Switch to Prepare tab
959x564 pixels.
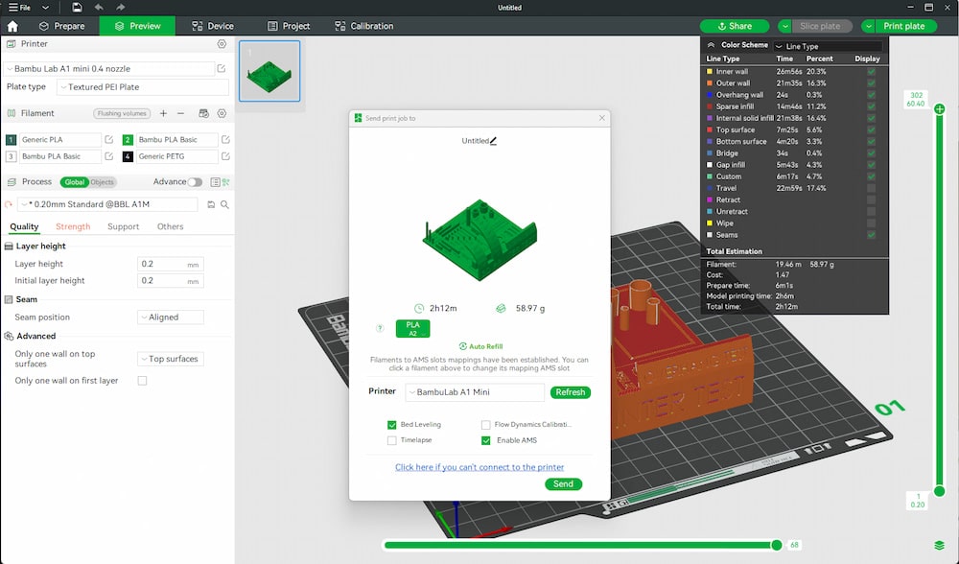click(61, 26)
